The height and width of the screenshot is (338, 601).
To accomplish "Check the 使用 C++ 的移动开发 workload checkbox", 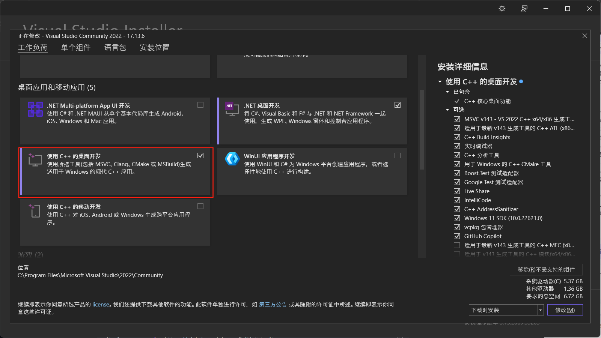I will tap(200, 206).
